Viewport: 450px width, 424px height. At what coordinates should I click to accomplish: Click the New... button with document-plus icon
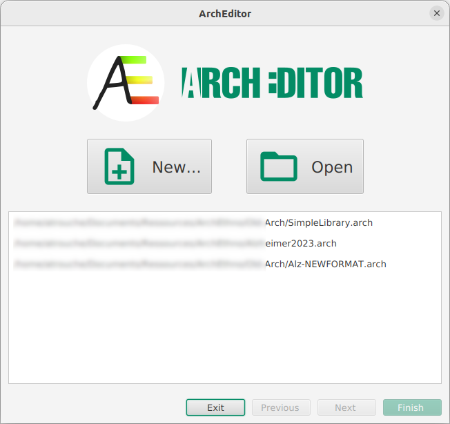(x=149, y=166)
